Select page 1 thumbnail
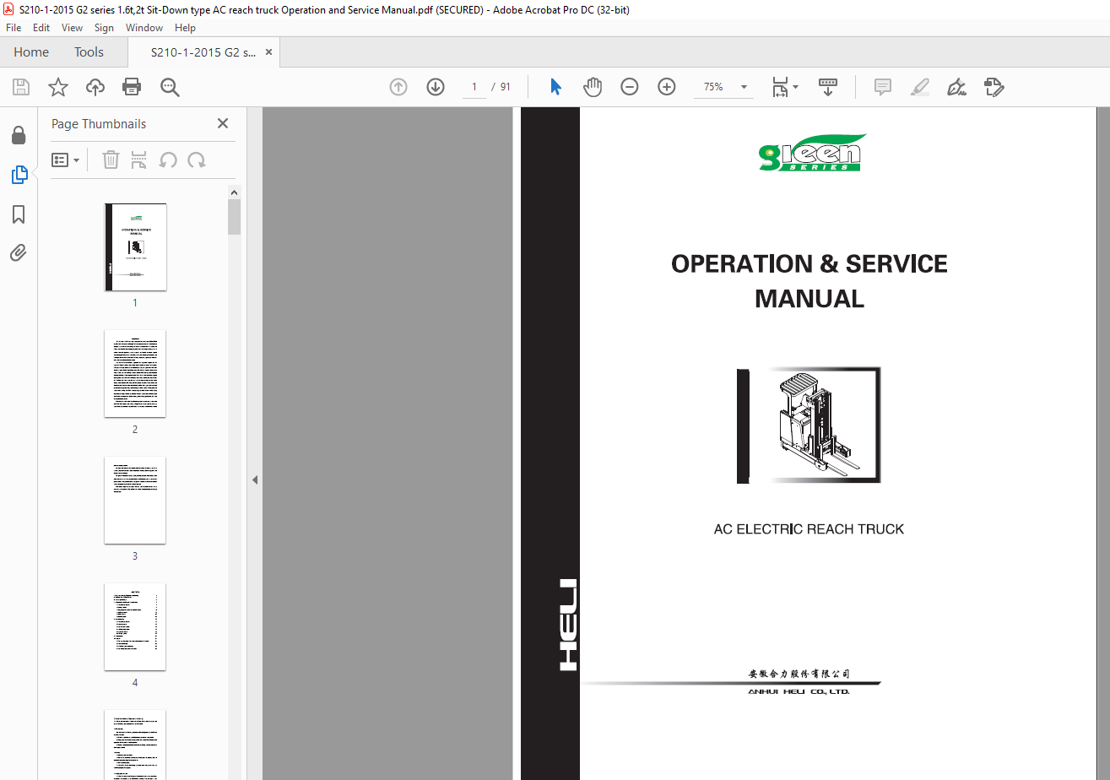The width and height of the screenshot is (1110, 780). click(135, 247)
